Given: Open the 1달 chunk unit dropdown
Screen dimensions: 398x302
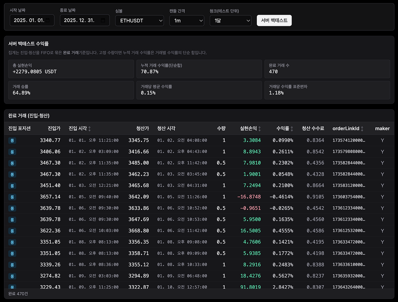Looking at the screenshot, I should (x=231, y=21).
